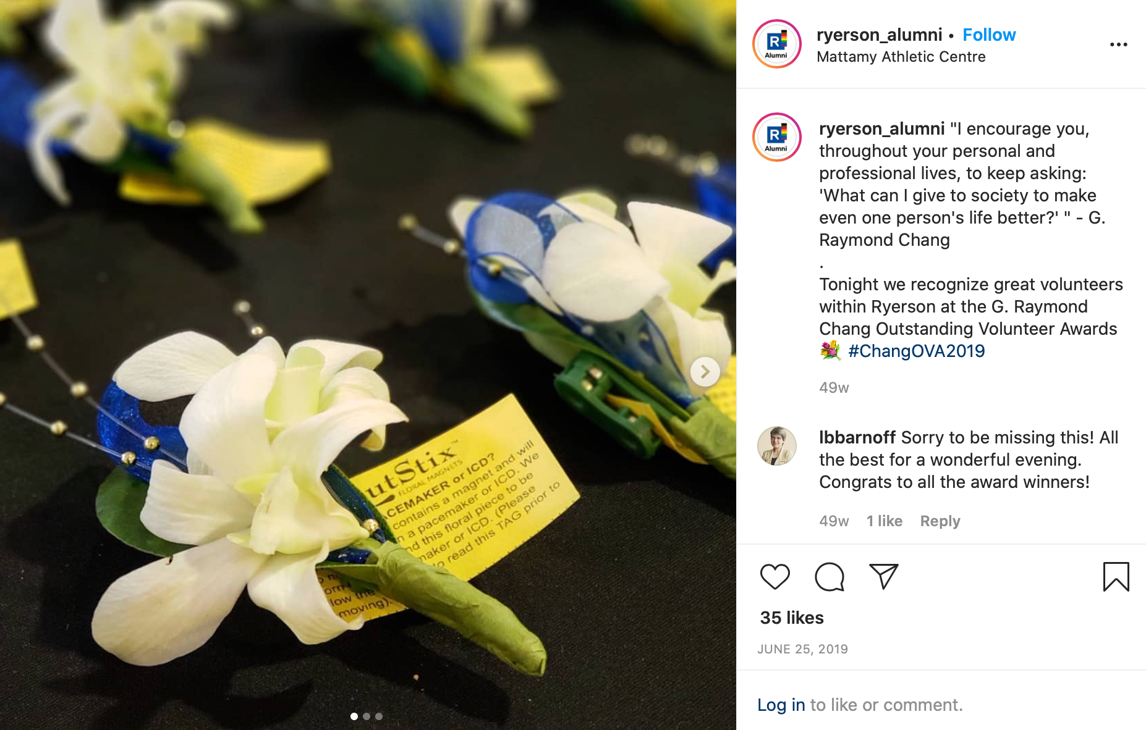Share post via the paper plane icon

tap(883, 576)
